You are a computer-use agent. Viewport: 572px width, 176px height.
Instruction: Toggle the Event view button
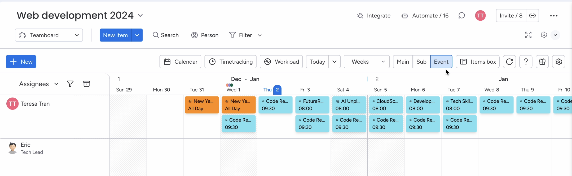[441, 62]
